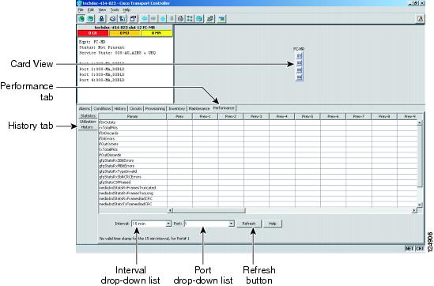Select the gfpStatsRxTypeInvalid row
Viewport: 434px width, 286px height.
tap(258, 171)
